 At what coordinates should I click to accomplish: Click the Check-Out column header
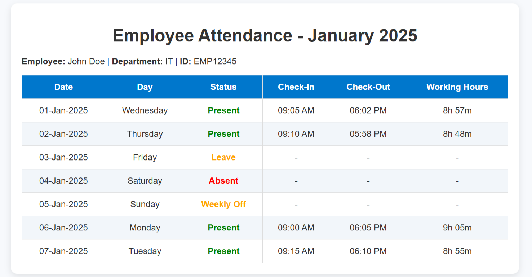click(x=368, y=87)
